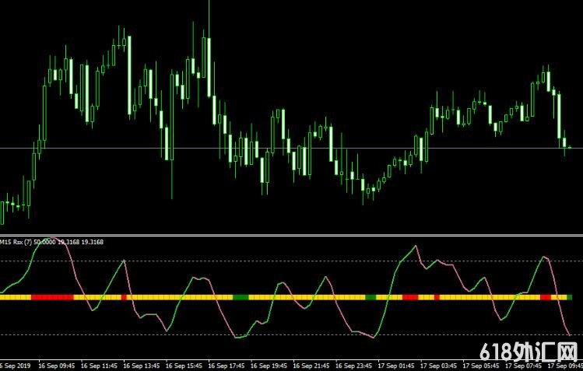Click the 16 Sep 21:45 time label
This screenshot has height=371, width=583.
311,365
